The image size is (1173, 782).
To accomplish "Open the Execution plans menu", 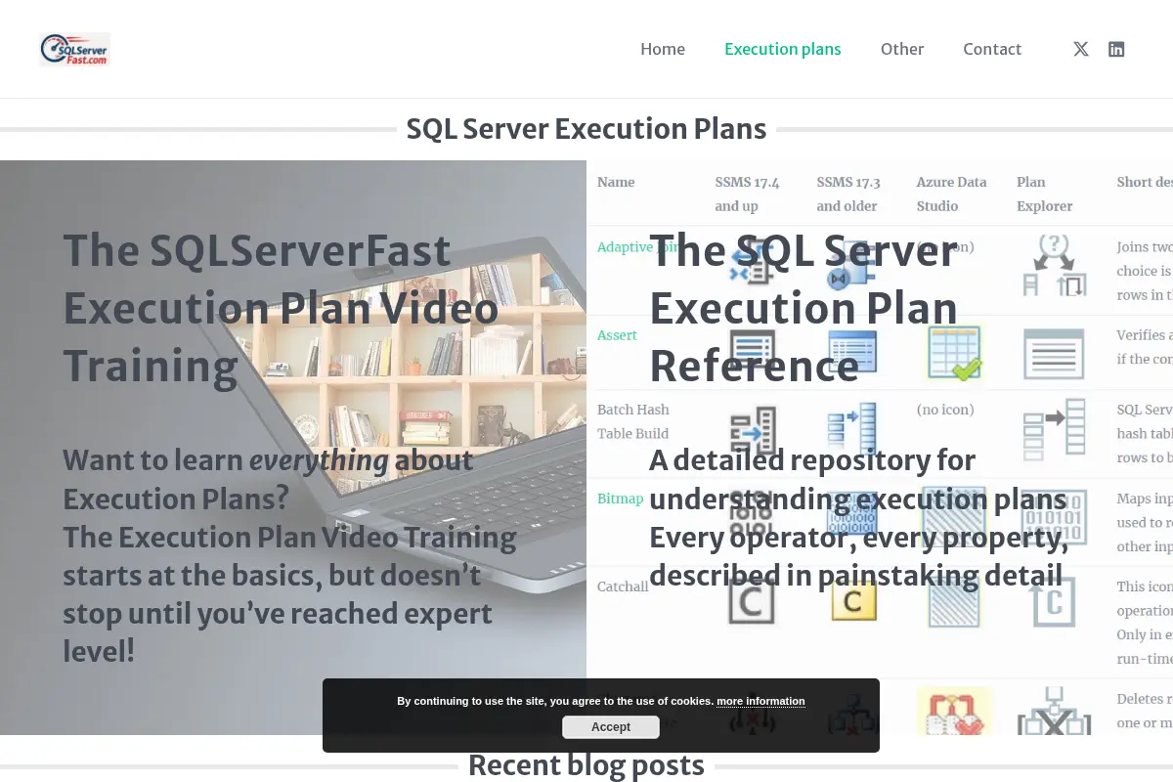I will coord(782,49).
